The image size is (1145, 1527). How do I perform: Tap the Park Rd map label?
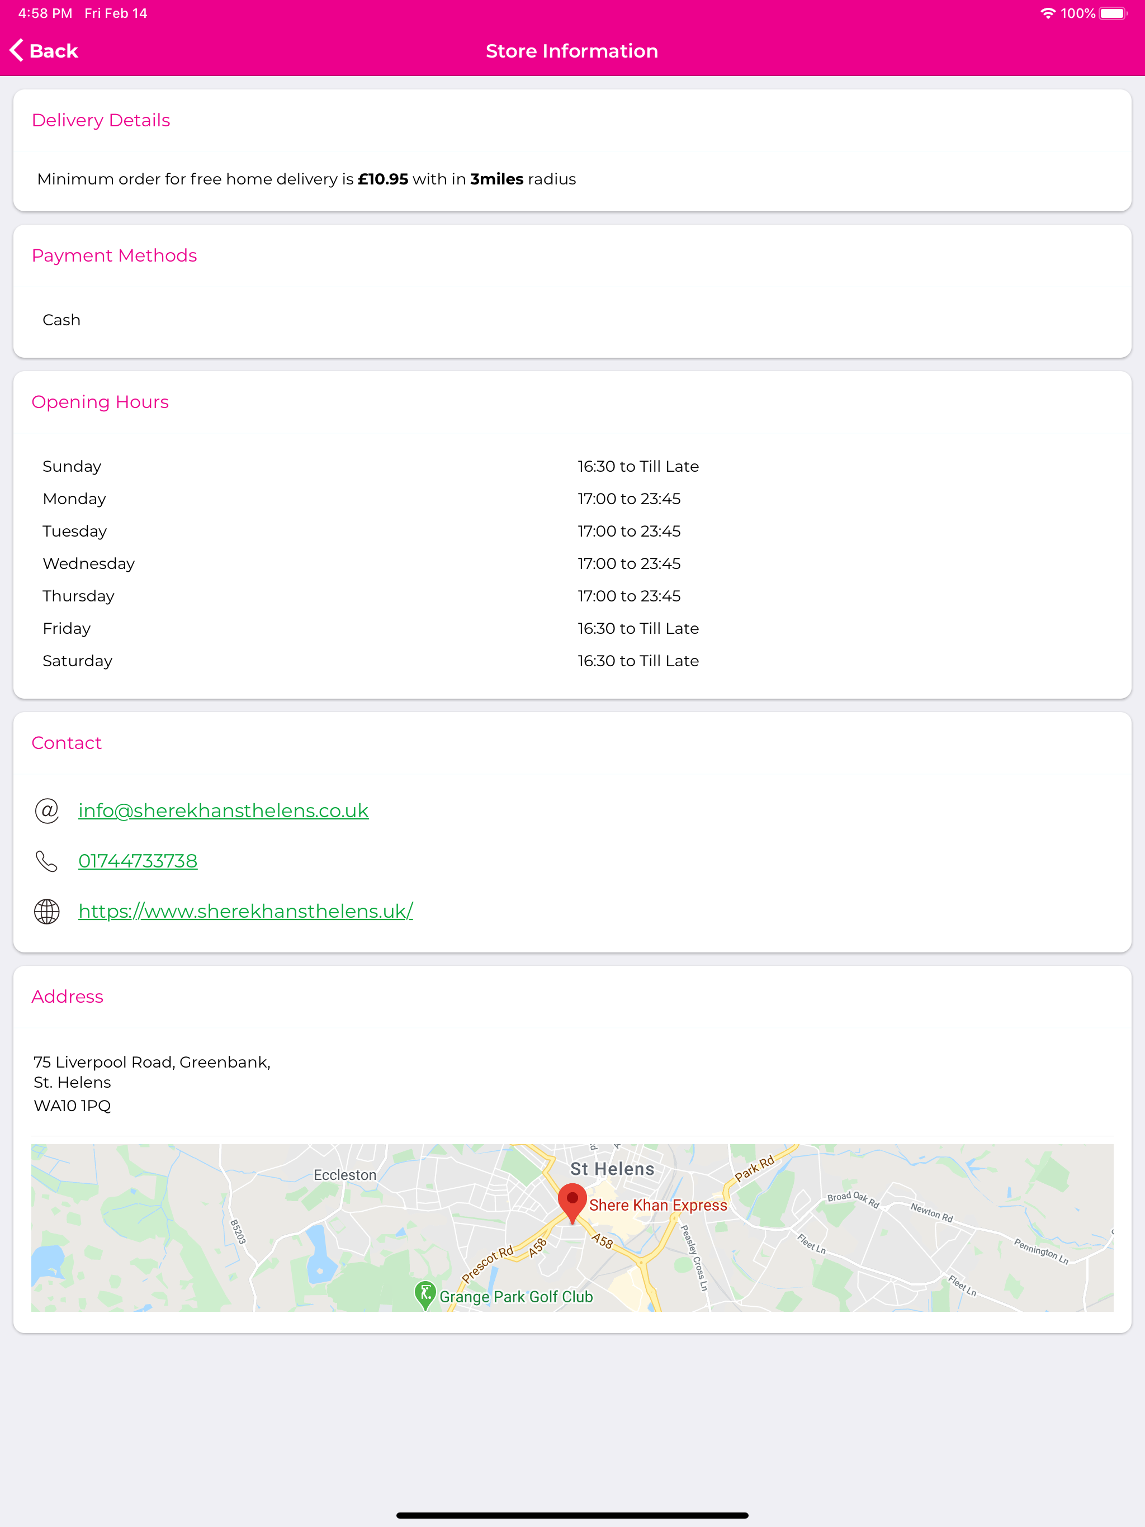(x=754, y=1169)
